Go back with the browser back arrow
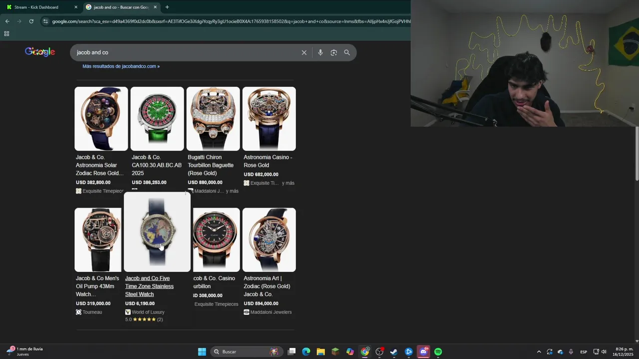This screenshot has height=359, width=639. tap(7, 21)
